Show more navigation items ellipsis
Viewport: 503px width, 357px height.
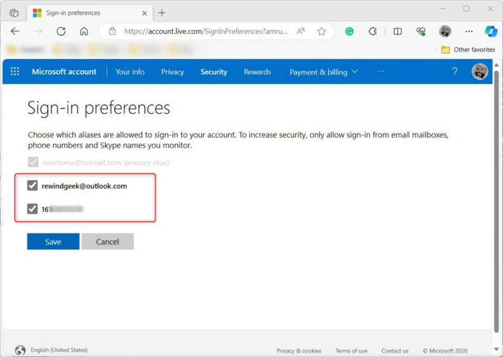(381, 71)
